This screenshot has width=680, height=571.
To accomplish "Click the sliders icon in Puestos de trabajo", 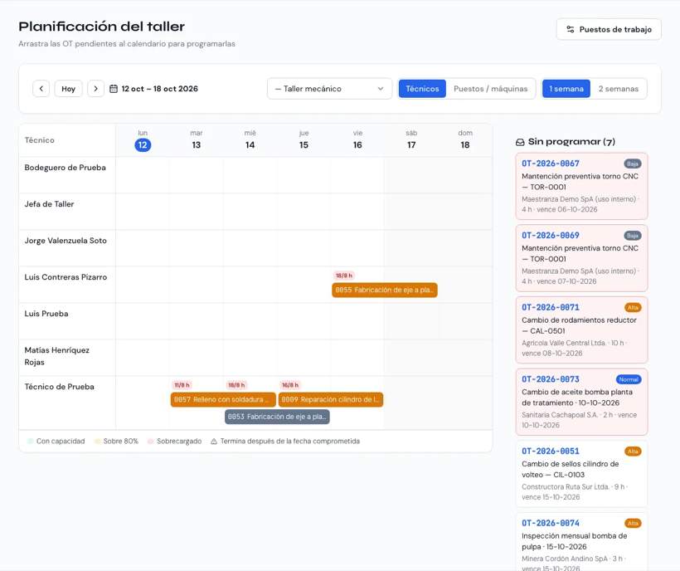I will [x=571, y=30].
